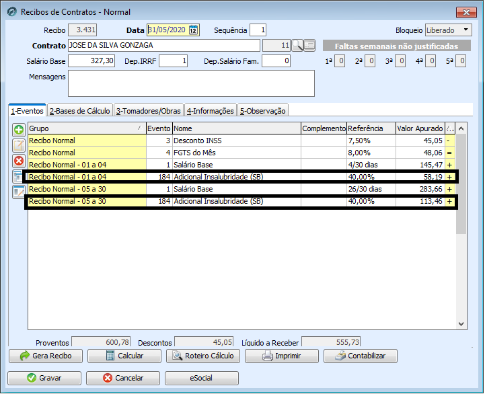The width and height of the screenshot is (485, 394).
Task: Click the red delete event icon
Action: 19,161
